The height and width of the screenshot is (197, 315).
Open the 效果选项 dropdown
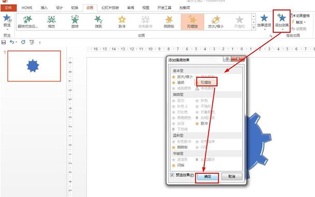click(x=264, y=22)
